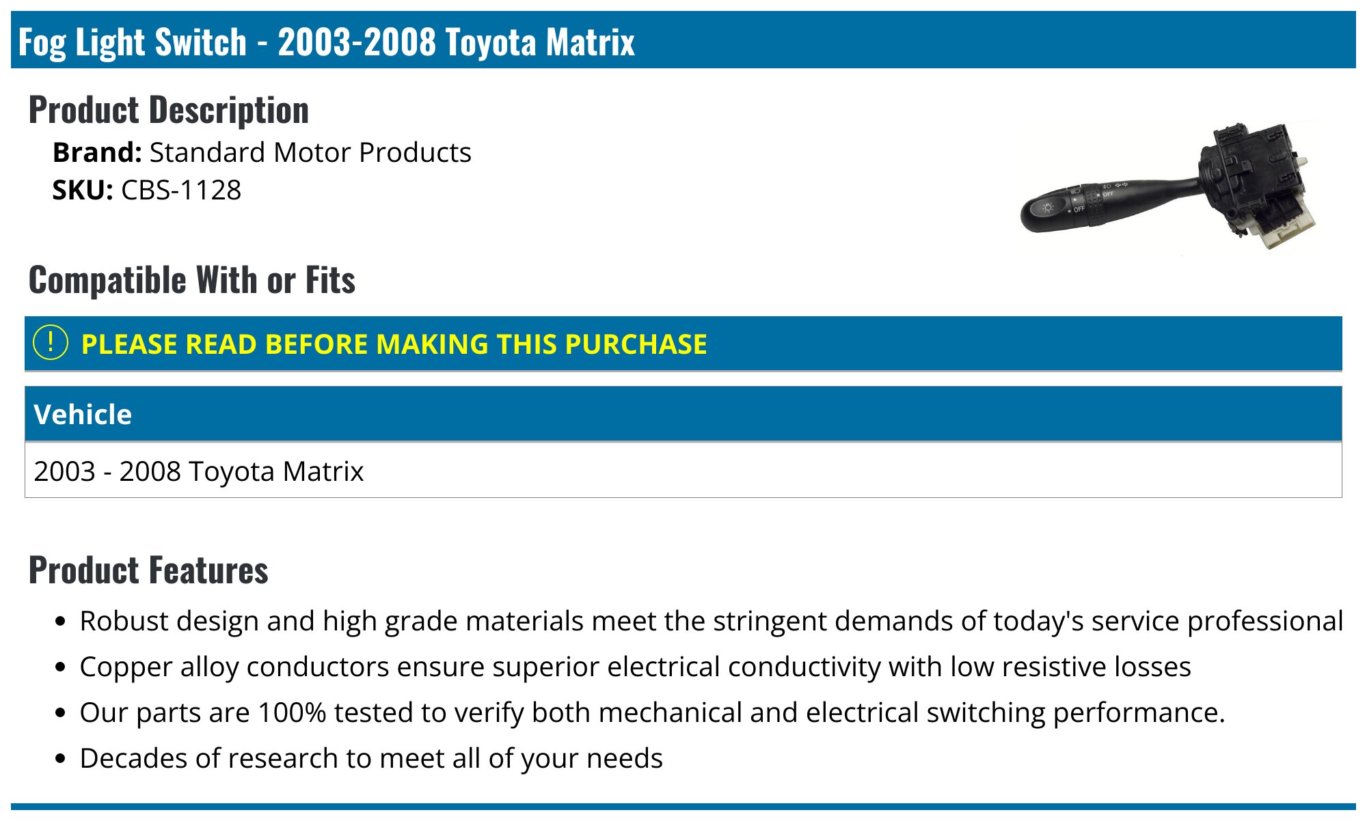Select the CBS-1128 SKU number
Image resolution: width=1367 pixels, height=821 pixels.
181,190
